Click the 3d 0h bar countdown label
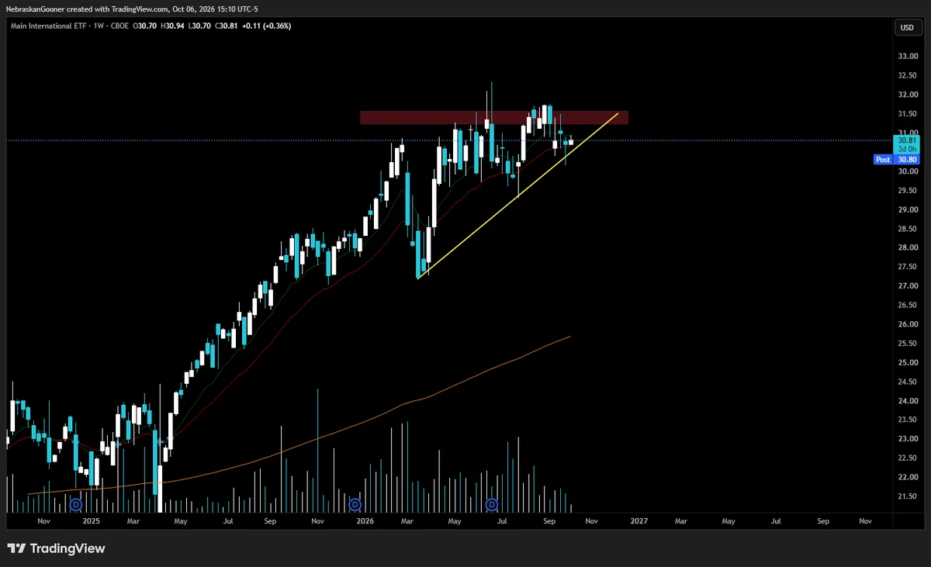The width and height of the screenshot is (931, 567). (x=906, y=149)
